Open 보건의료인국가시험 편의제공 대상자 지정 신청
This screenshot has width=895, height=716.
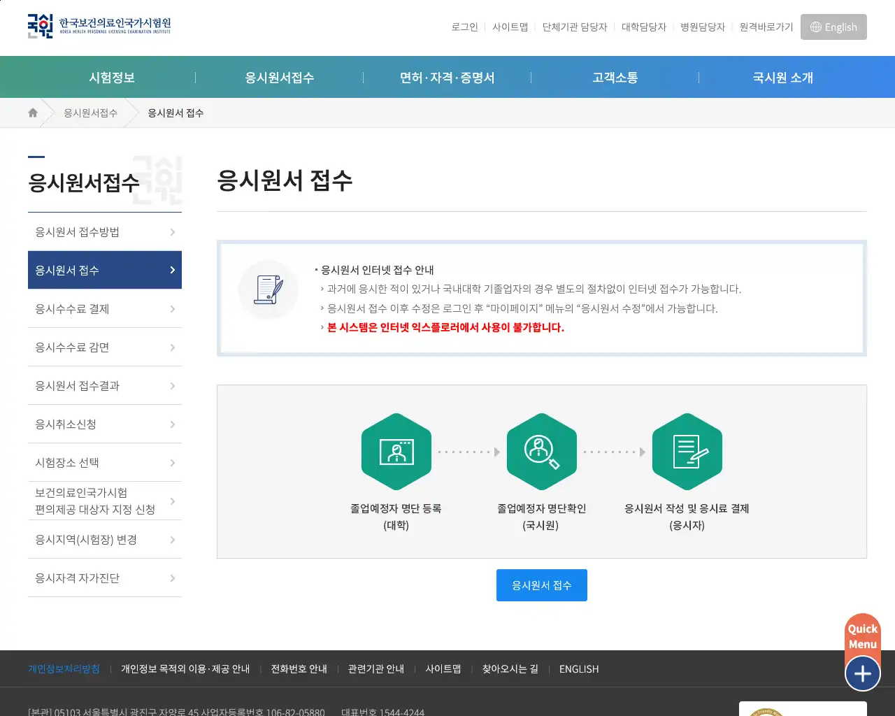[x=105, y=501]
